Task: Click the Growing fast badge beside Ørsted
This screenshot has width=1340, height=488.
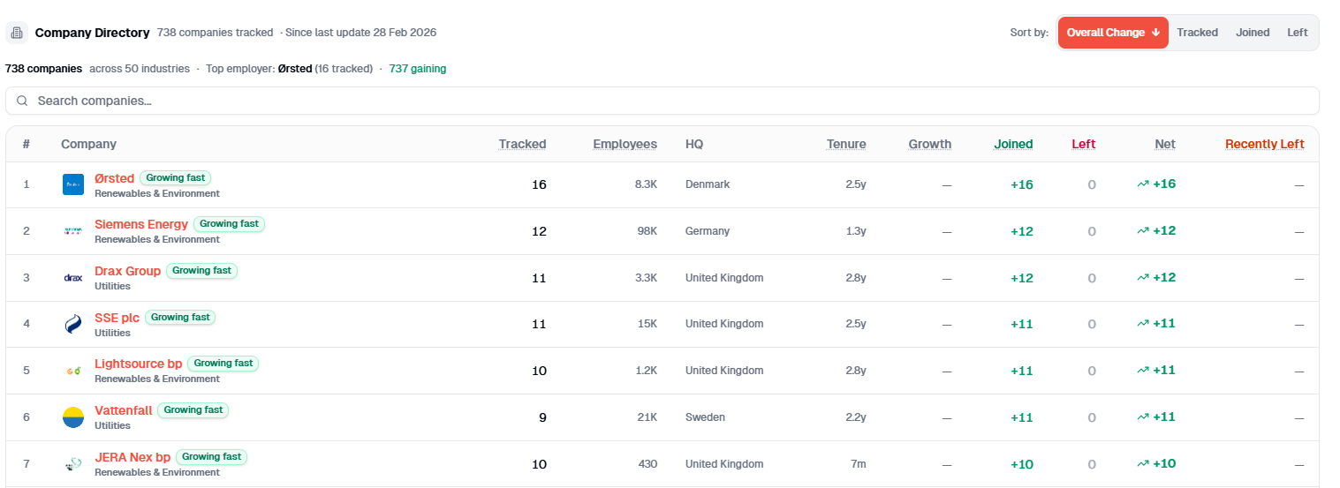Action: (176, 177)
